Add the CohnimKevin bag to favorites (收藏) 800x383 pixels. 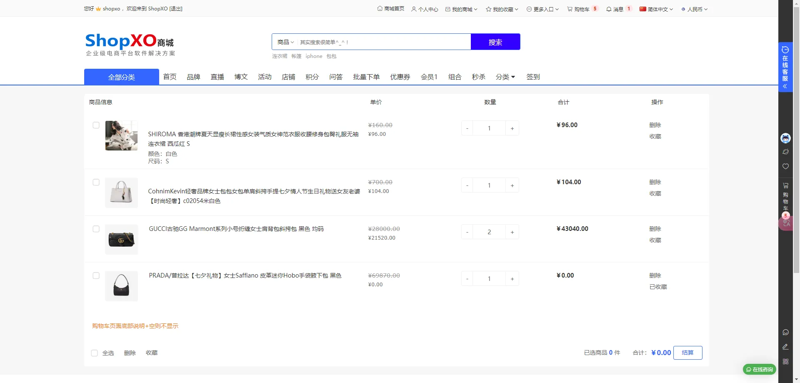pos(655,193)
